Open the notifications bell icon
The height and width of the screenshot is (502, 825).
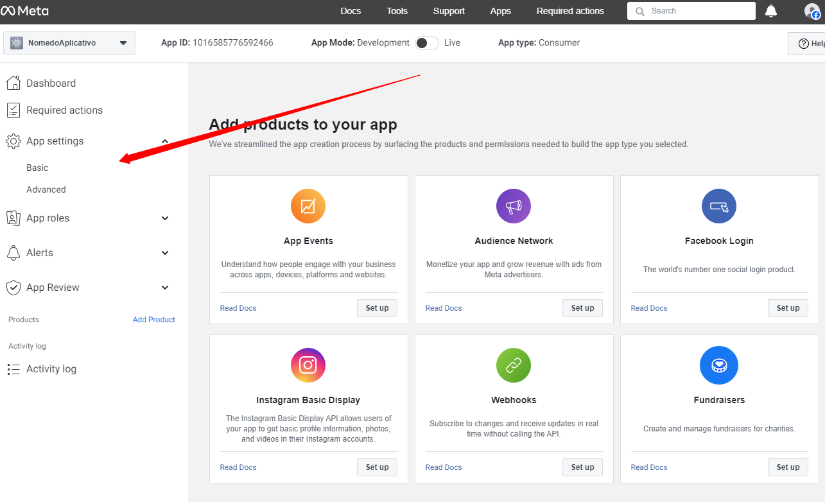(x=771, y=11)
